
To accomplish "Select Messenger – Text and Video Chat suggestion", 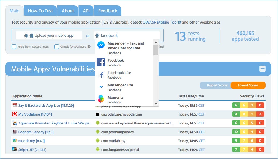I will [x=124, y=48].
